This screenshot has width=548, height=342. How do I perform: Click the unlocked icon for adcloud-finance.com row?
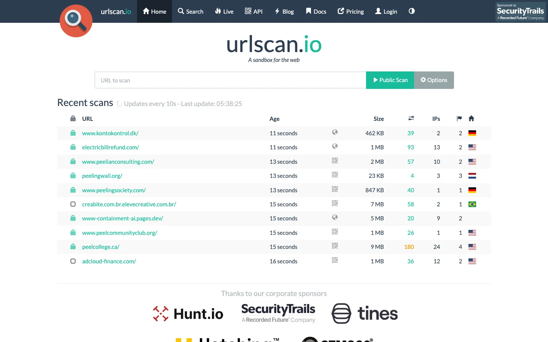pos(73,261)
